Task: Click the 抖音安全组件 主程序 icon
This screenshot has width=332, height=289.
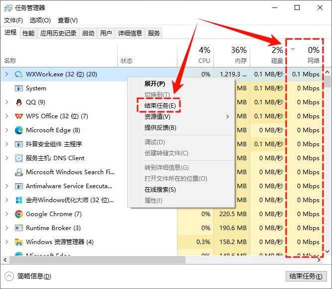Action: pyautogui.click(x=18, y=144)
